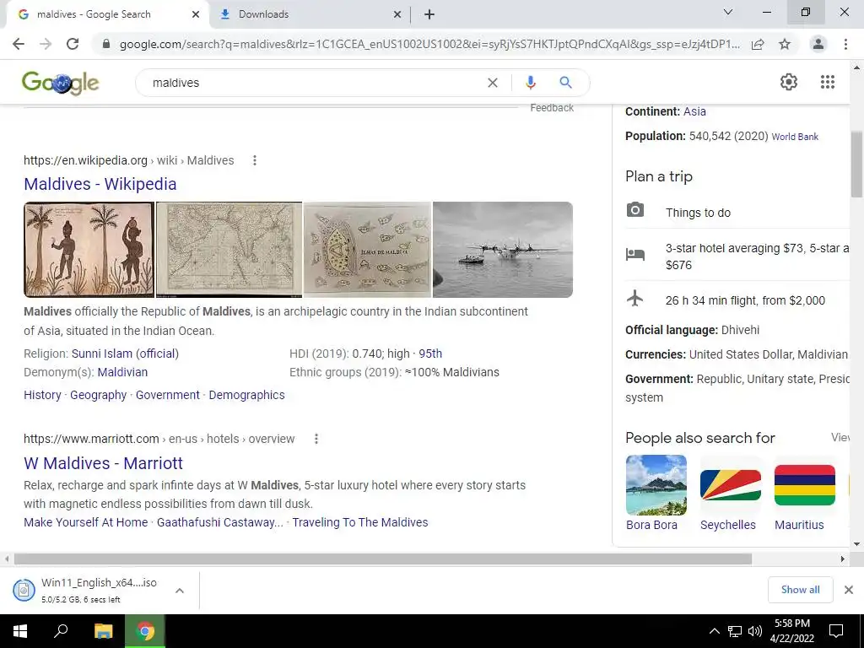The image size is (864, 648).
Task: Share this page from the address bar
Action: [758, 44]
